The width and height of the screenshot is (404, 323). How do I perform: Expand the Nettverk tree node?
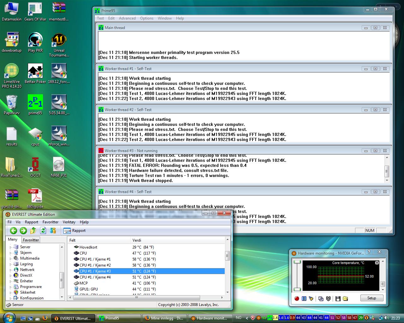pyautogui.click(x=10, y=270)
